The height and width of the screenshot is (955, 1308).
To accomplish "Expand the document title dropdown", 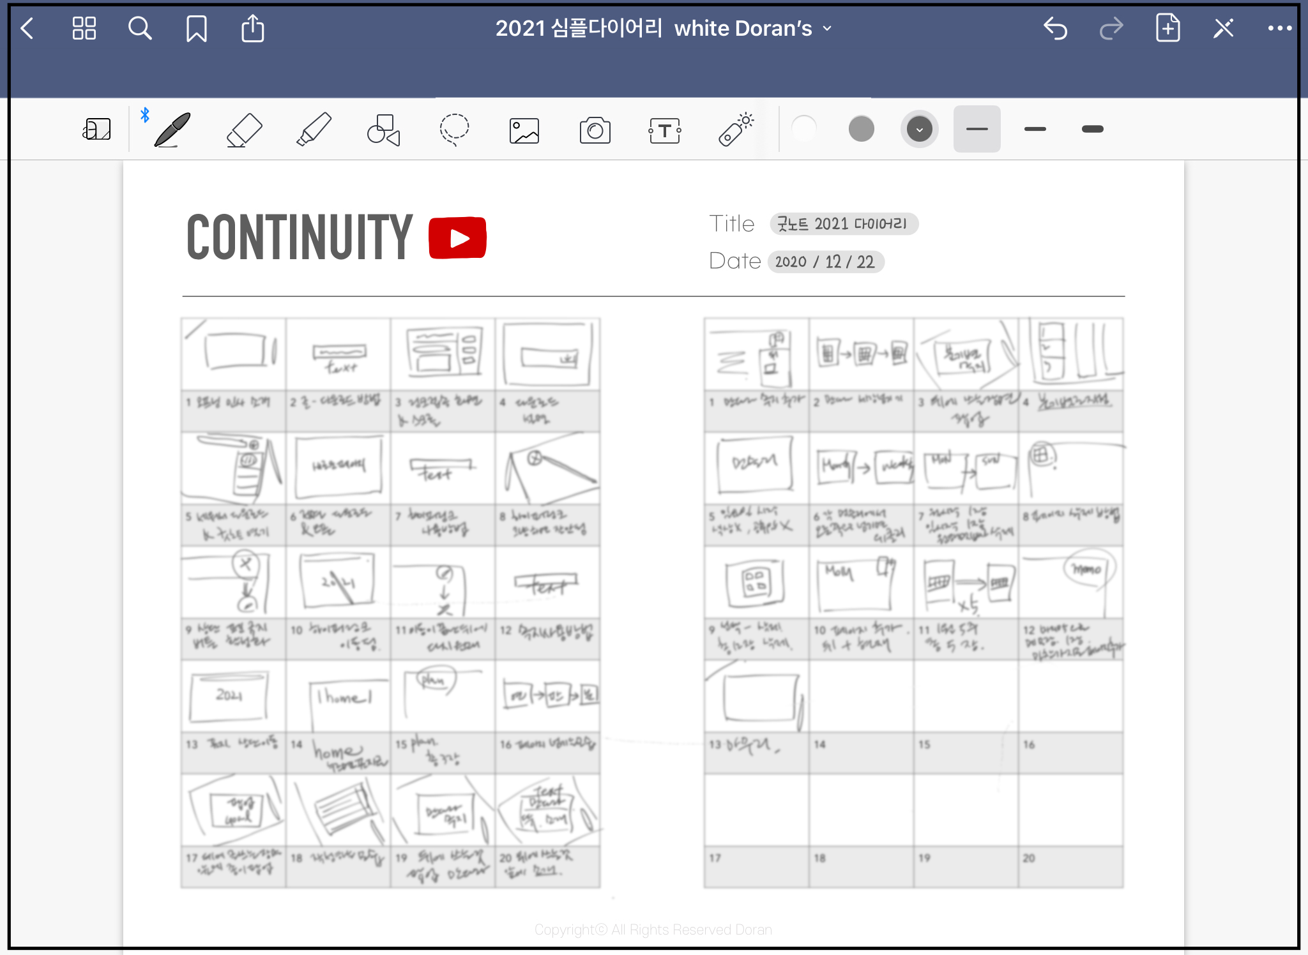I will pos(828,29).
